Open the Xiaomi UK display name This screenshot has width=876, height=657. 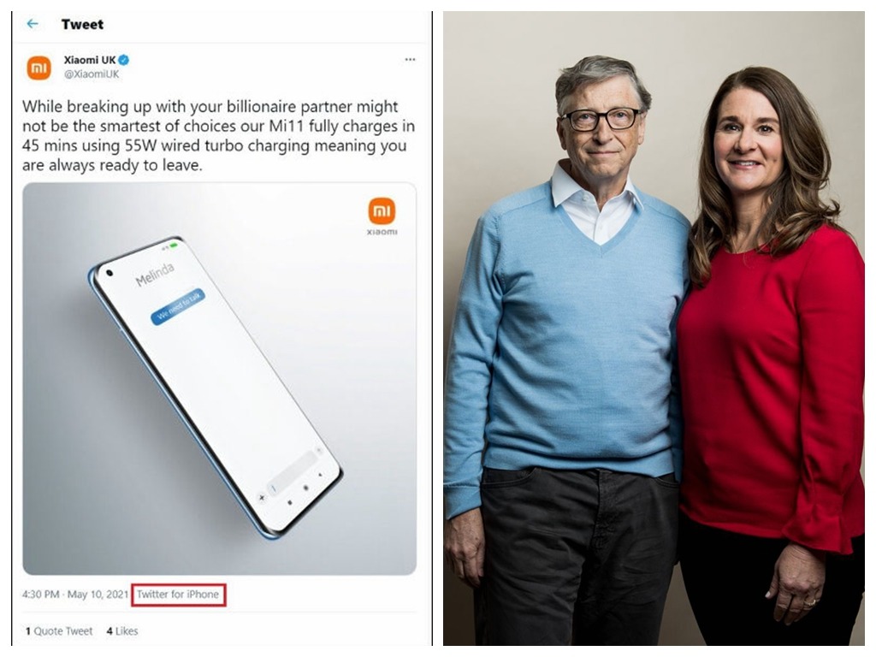(89, 60)
